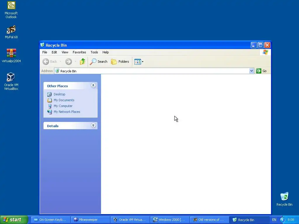Open the View menu
The height and width of the screenshot is (224, 299).
click(x=65, y=52)
